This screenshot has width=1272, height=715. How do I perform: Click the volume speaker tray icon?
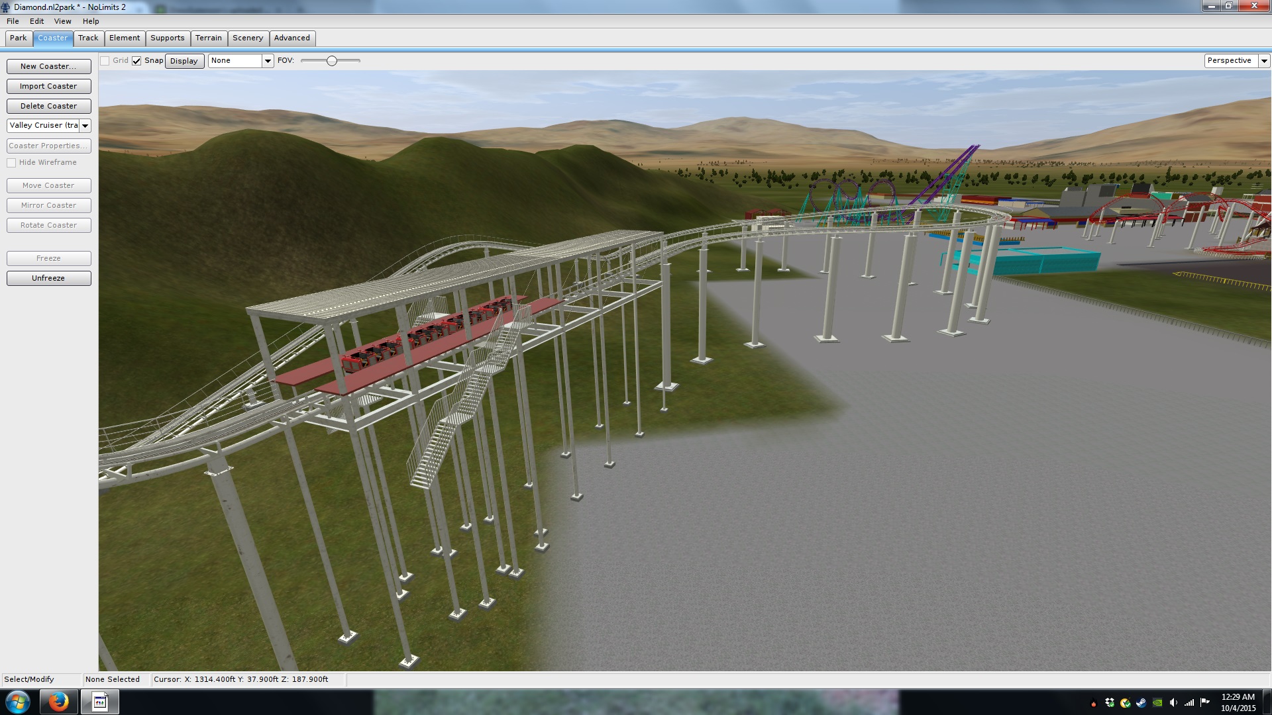pos(1173,702)
